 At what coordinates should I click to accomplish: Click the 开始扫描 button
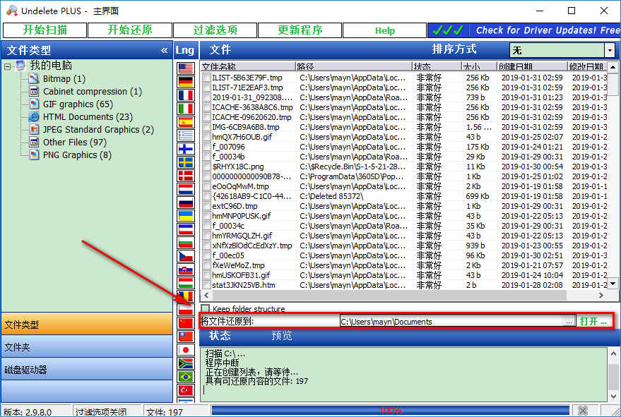click(x=45, y=30)
